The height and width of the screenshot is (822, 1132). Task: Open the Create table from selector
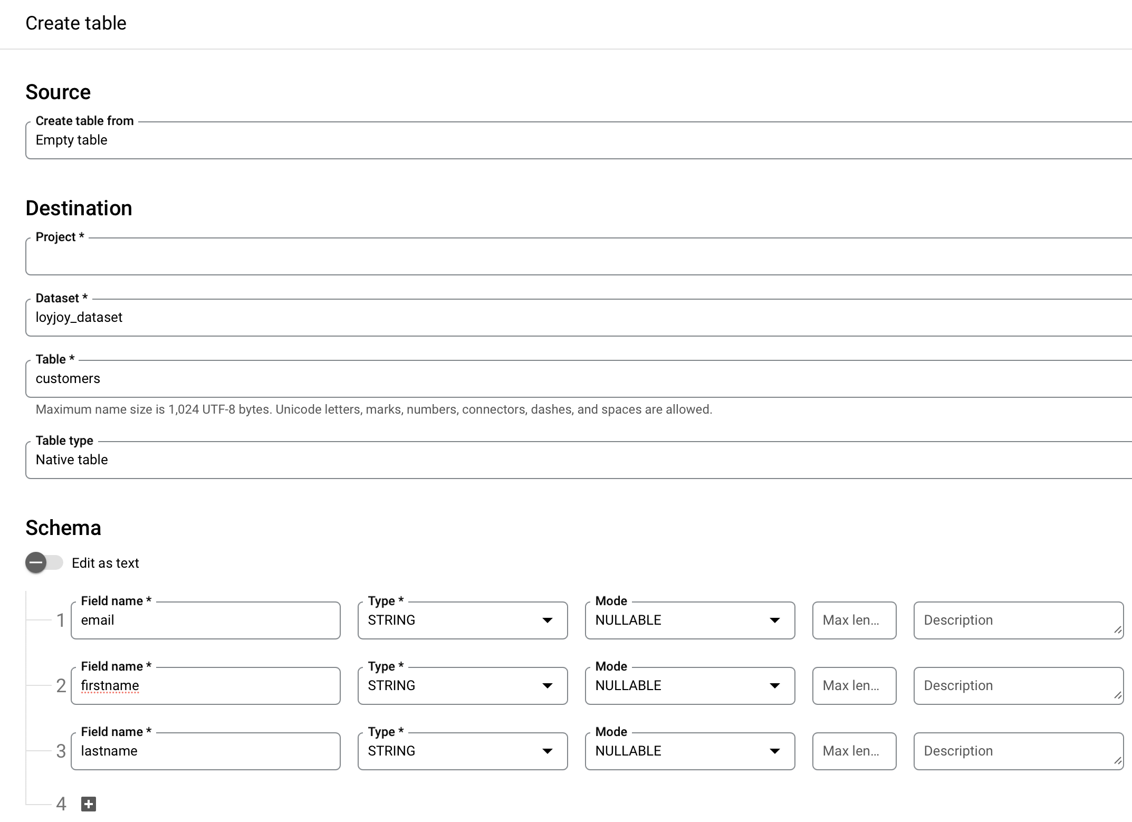(x=578, y=140)
